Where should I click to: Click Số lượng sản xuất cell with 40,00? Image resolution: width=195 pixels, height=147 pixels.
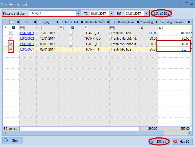[x=174, y=44]
